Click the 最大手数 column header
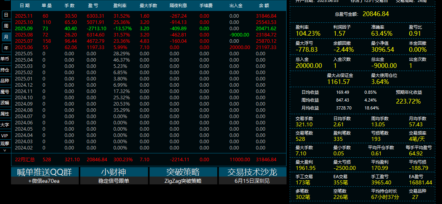442x204 pixels. (x=148, y=5)
